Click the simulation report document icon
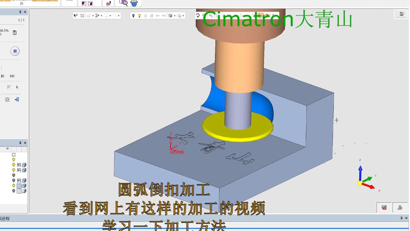 (15, 33)
